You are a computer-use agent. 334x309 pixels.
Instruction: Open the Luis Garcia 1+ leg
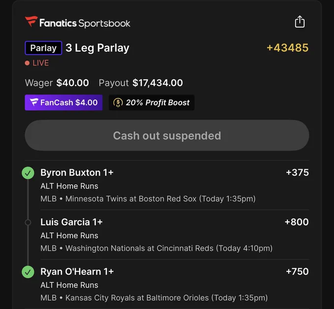tap(72, 222)
